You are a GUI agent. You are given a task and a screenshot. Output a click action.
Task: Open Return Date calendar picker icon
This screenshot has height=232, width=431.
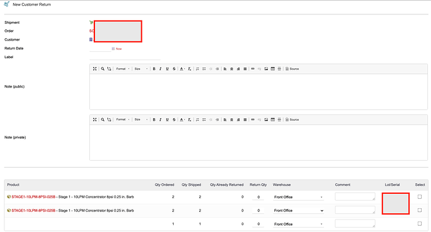coord(113,49)
